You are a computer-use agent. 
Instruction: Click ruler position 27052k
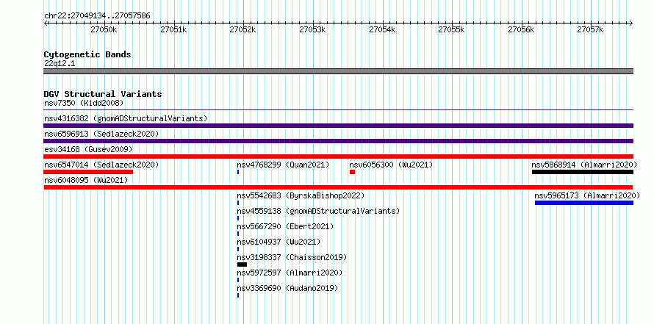point(243,29)
